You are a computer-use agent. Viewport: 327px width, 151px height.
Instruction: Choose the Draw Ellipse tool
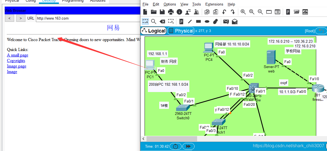coord(207,21)
